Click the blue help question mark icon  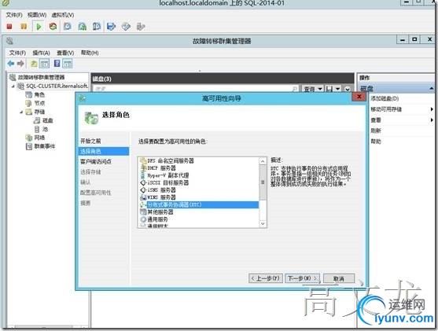point(57,64)
